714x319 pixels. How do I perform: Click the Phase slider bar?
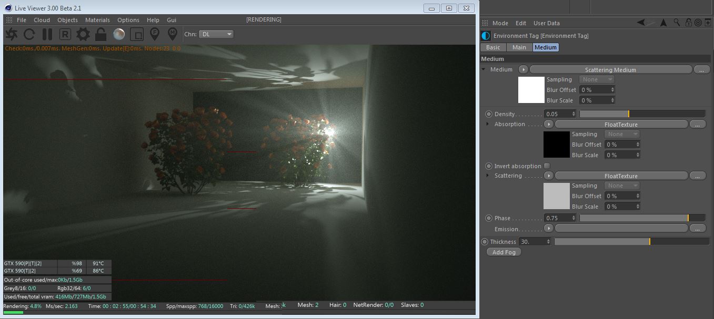642,218
